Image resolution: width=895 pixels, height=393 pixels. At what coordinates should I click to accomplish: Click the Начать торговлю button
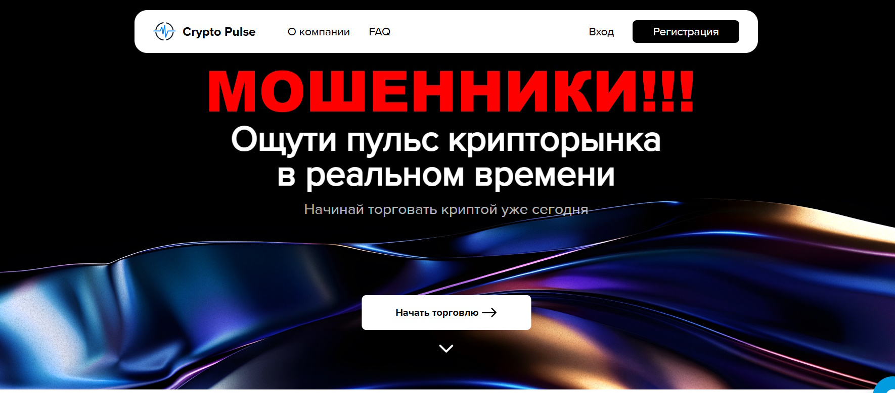pyautogui.click(x=446, y=312)
